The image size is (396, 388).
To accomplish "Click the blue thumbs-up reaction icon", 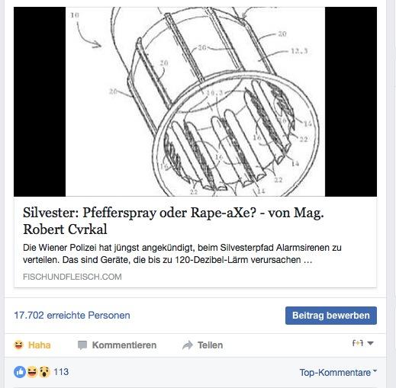I will [x=20, y=372].
